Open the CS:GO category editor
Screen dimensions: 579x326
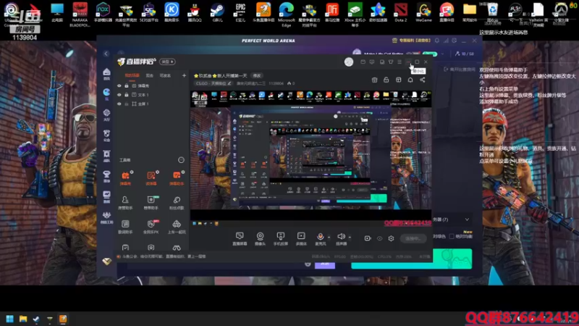(214, 83)
